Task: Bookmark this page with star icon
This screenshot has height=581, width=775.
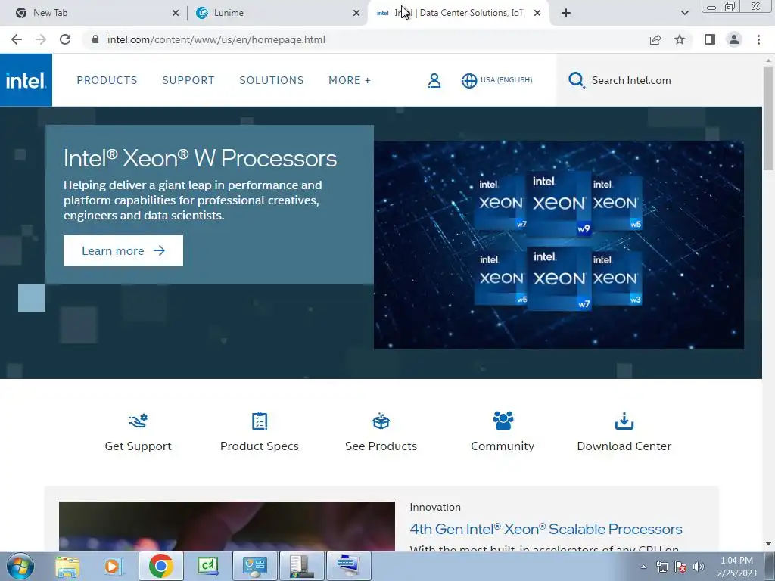Action: pyautogui.click(x=680, y=39)
